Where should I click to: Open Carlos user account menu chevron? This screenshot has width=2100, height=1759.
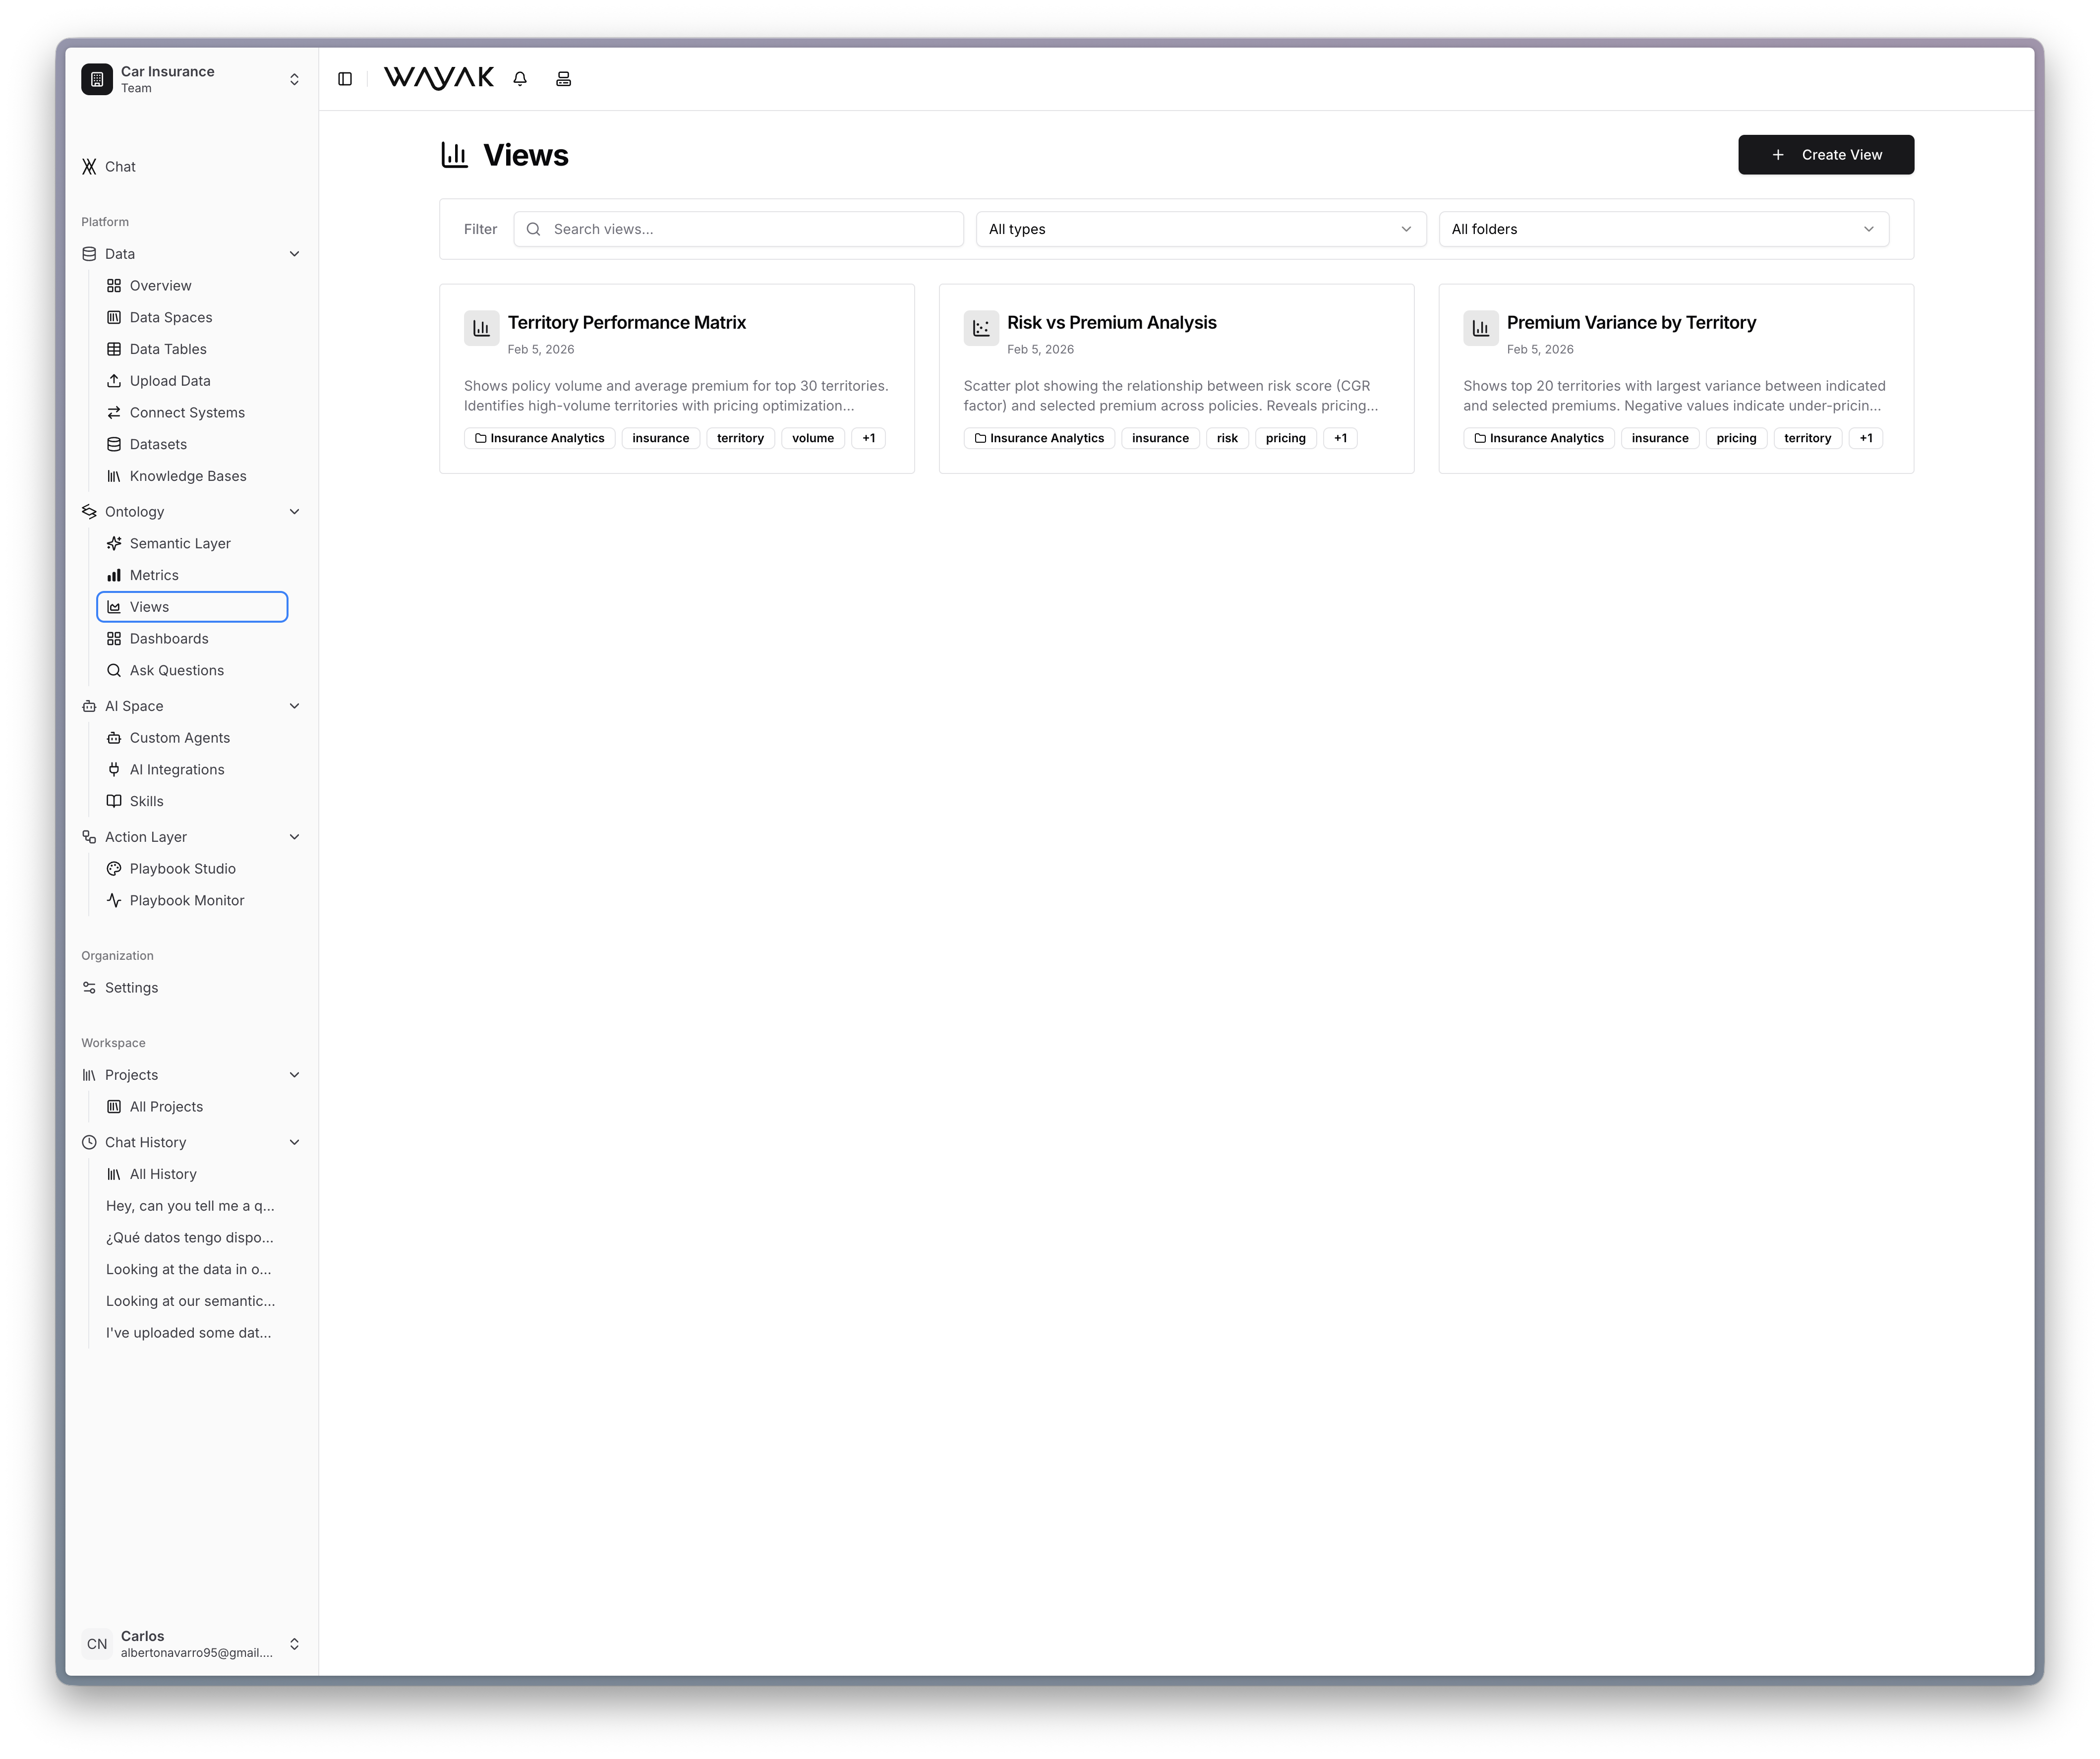click(294, 1644)
